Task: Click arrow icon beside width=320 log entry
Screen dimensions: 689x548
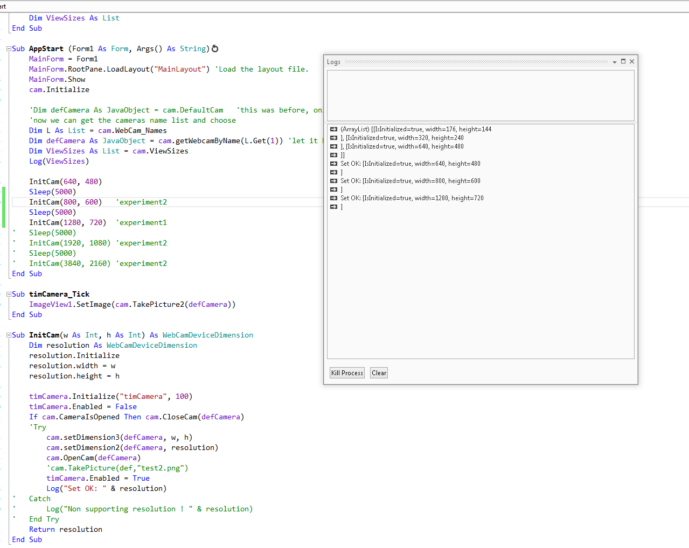Action: pyautogui.click(x=333, y=138)
